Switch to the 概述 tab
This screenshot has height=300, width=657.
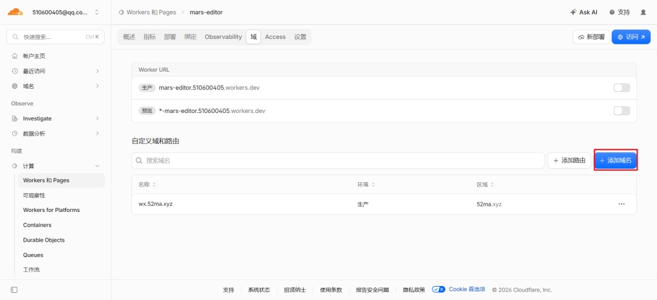pyautogui.click(x=129, y=37)
